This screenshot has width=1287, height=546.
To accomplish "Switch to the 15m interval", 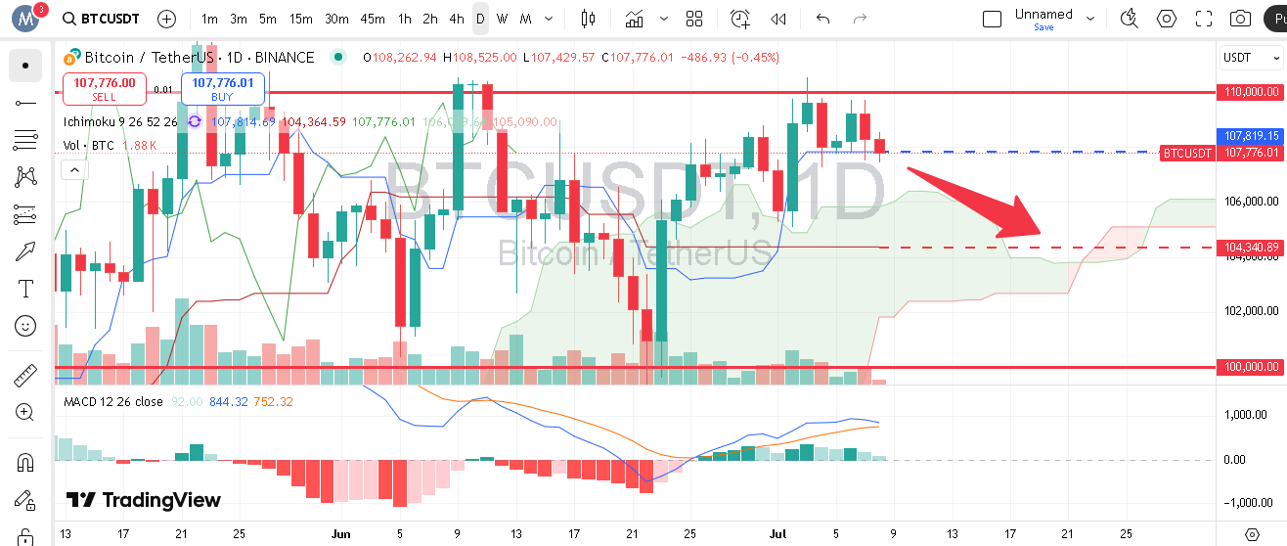I will 301,19.
